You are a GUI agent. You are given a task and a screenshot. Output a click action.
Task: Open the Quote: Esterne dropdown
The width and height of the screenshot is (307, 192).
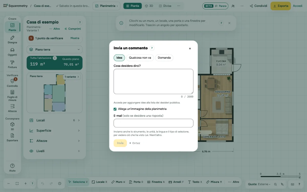(259, 184)
